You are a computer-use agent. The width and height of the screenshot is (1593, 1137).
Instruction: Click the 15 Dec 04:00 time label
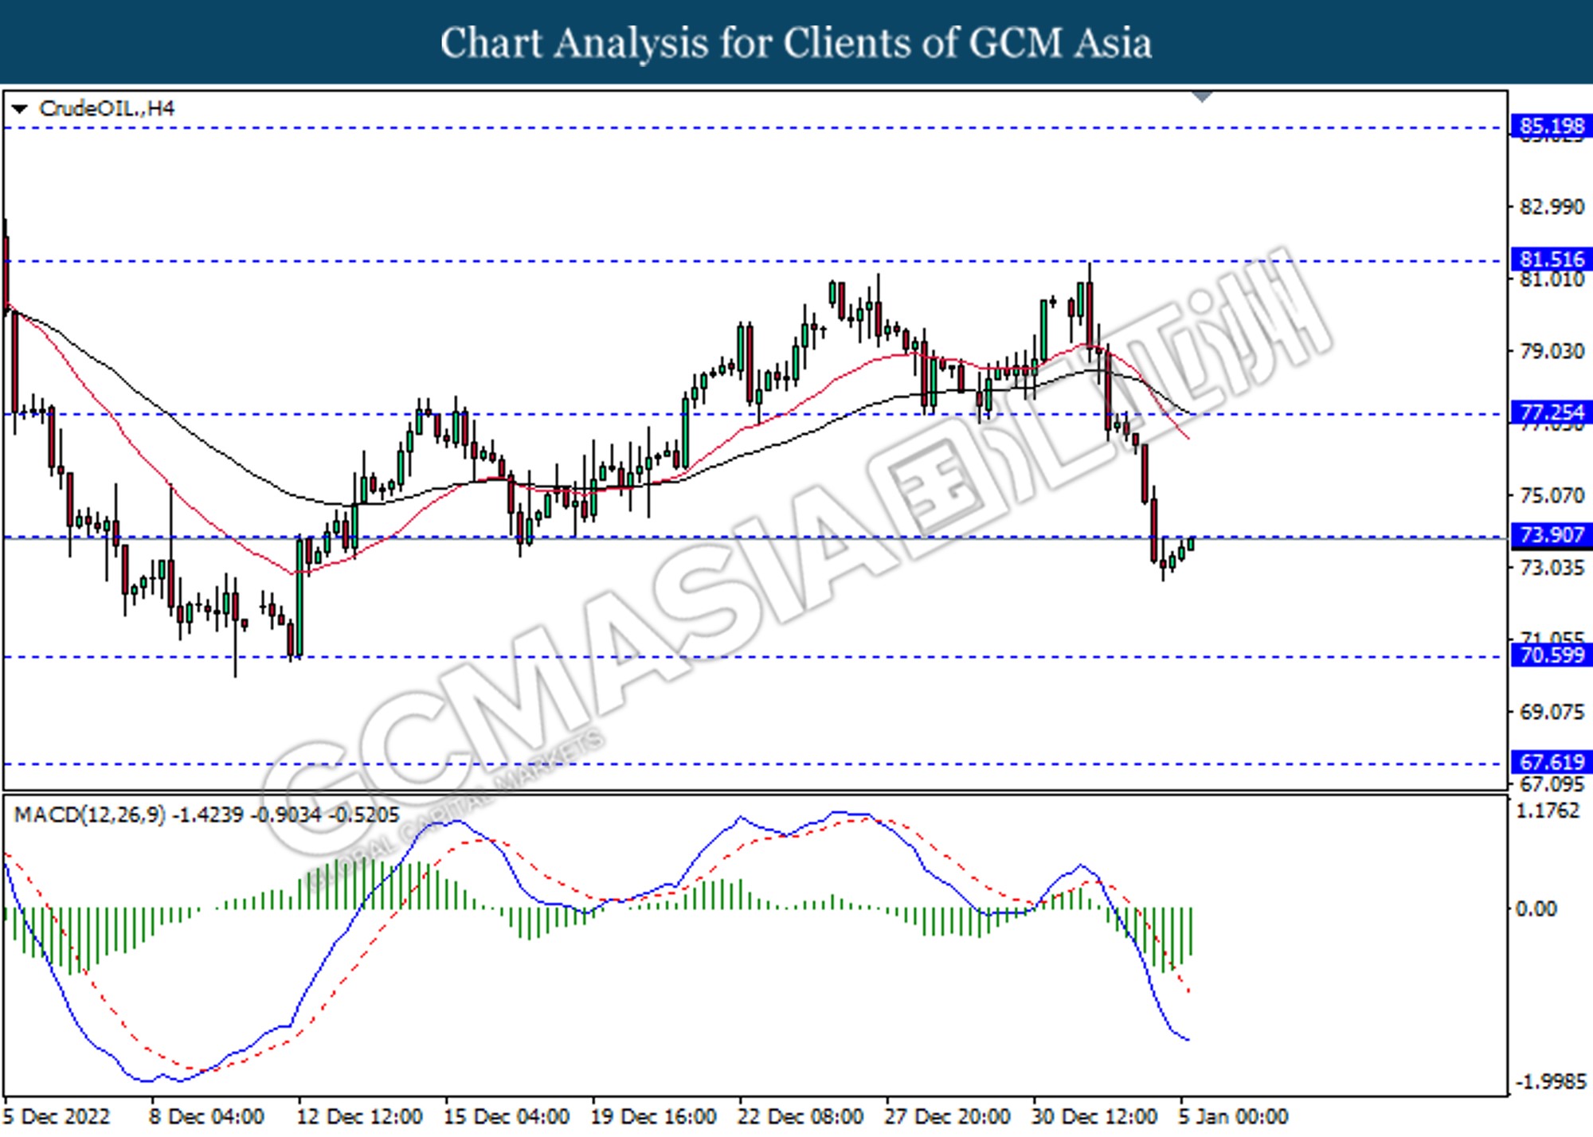[x=506, y=1116]
